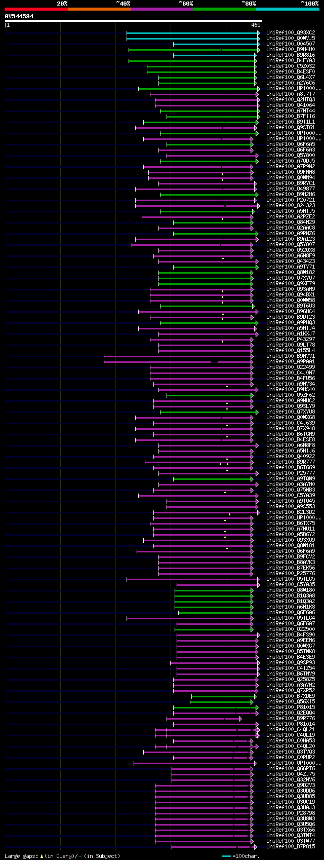The image size is (324, 860).
Task: Click the label UniRef100_B9MVV1
Action: click(291, 356)
